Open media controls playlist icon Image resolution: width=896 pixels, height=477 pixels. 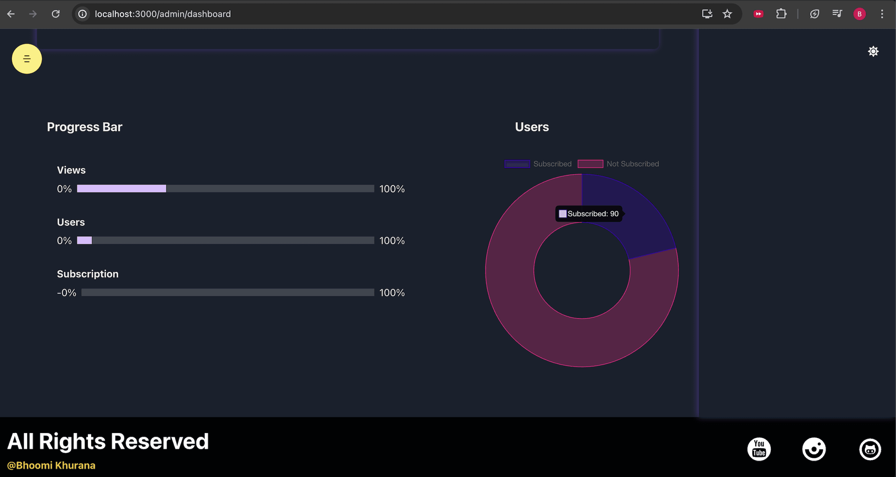tap(837, 14)
